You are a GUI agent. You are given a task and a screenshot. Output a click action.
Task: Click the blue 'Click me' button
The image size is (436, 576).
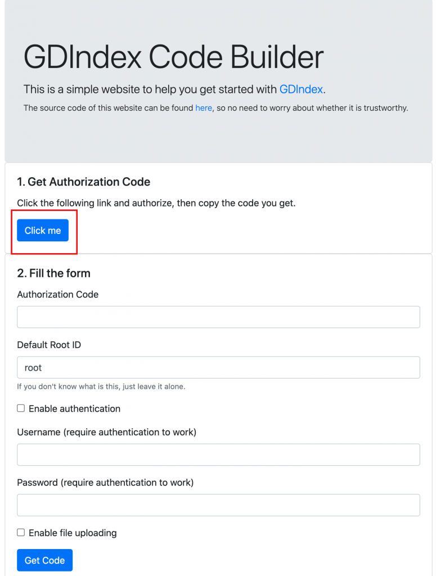point(43,230)
